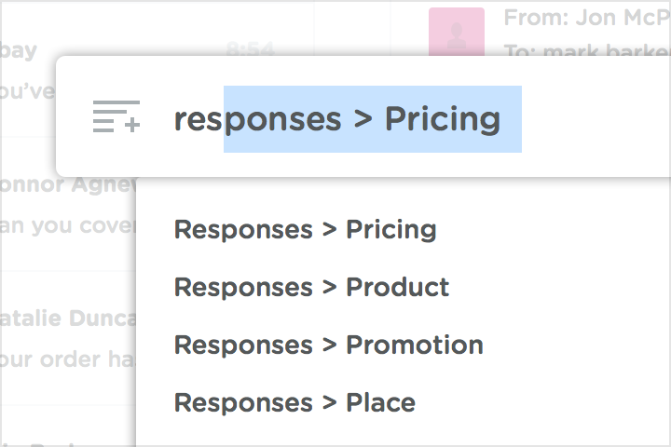Select 'Responses > Product' suggestion
This screenshot has height=447, width=671.
pyautogui.click(x=311, y=287)
